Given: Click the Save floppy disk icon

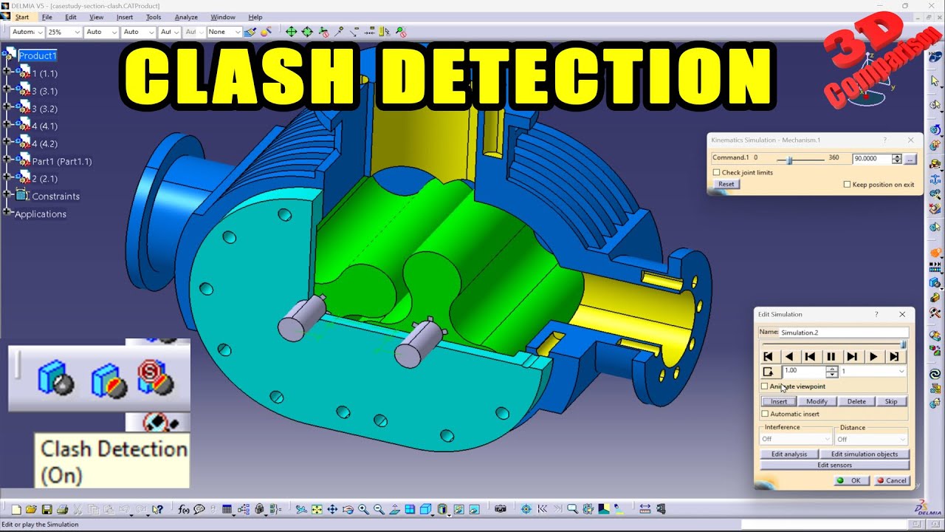Looking at the screenshot, I should (47, 509).
